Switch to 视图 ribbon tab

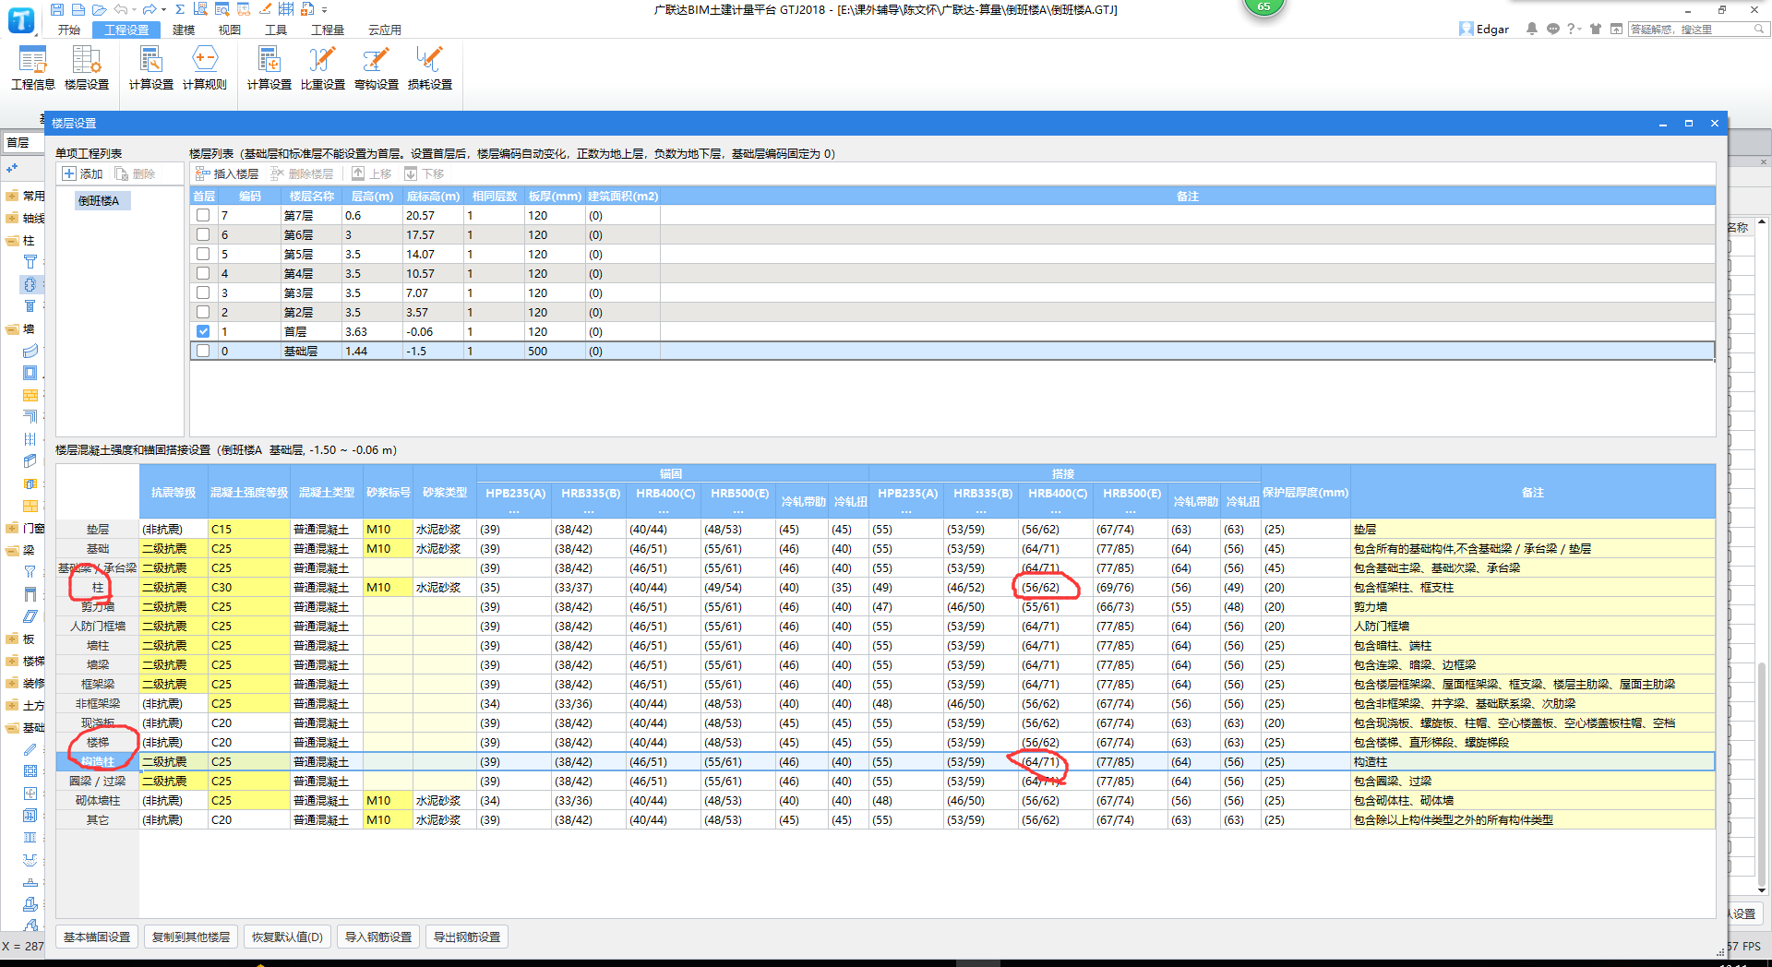pyautogui.click(x=230, y=30)
